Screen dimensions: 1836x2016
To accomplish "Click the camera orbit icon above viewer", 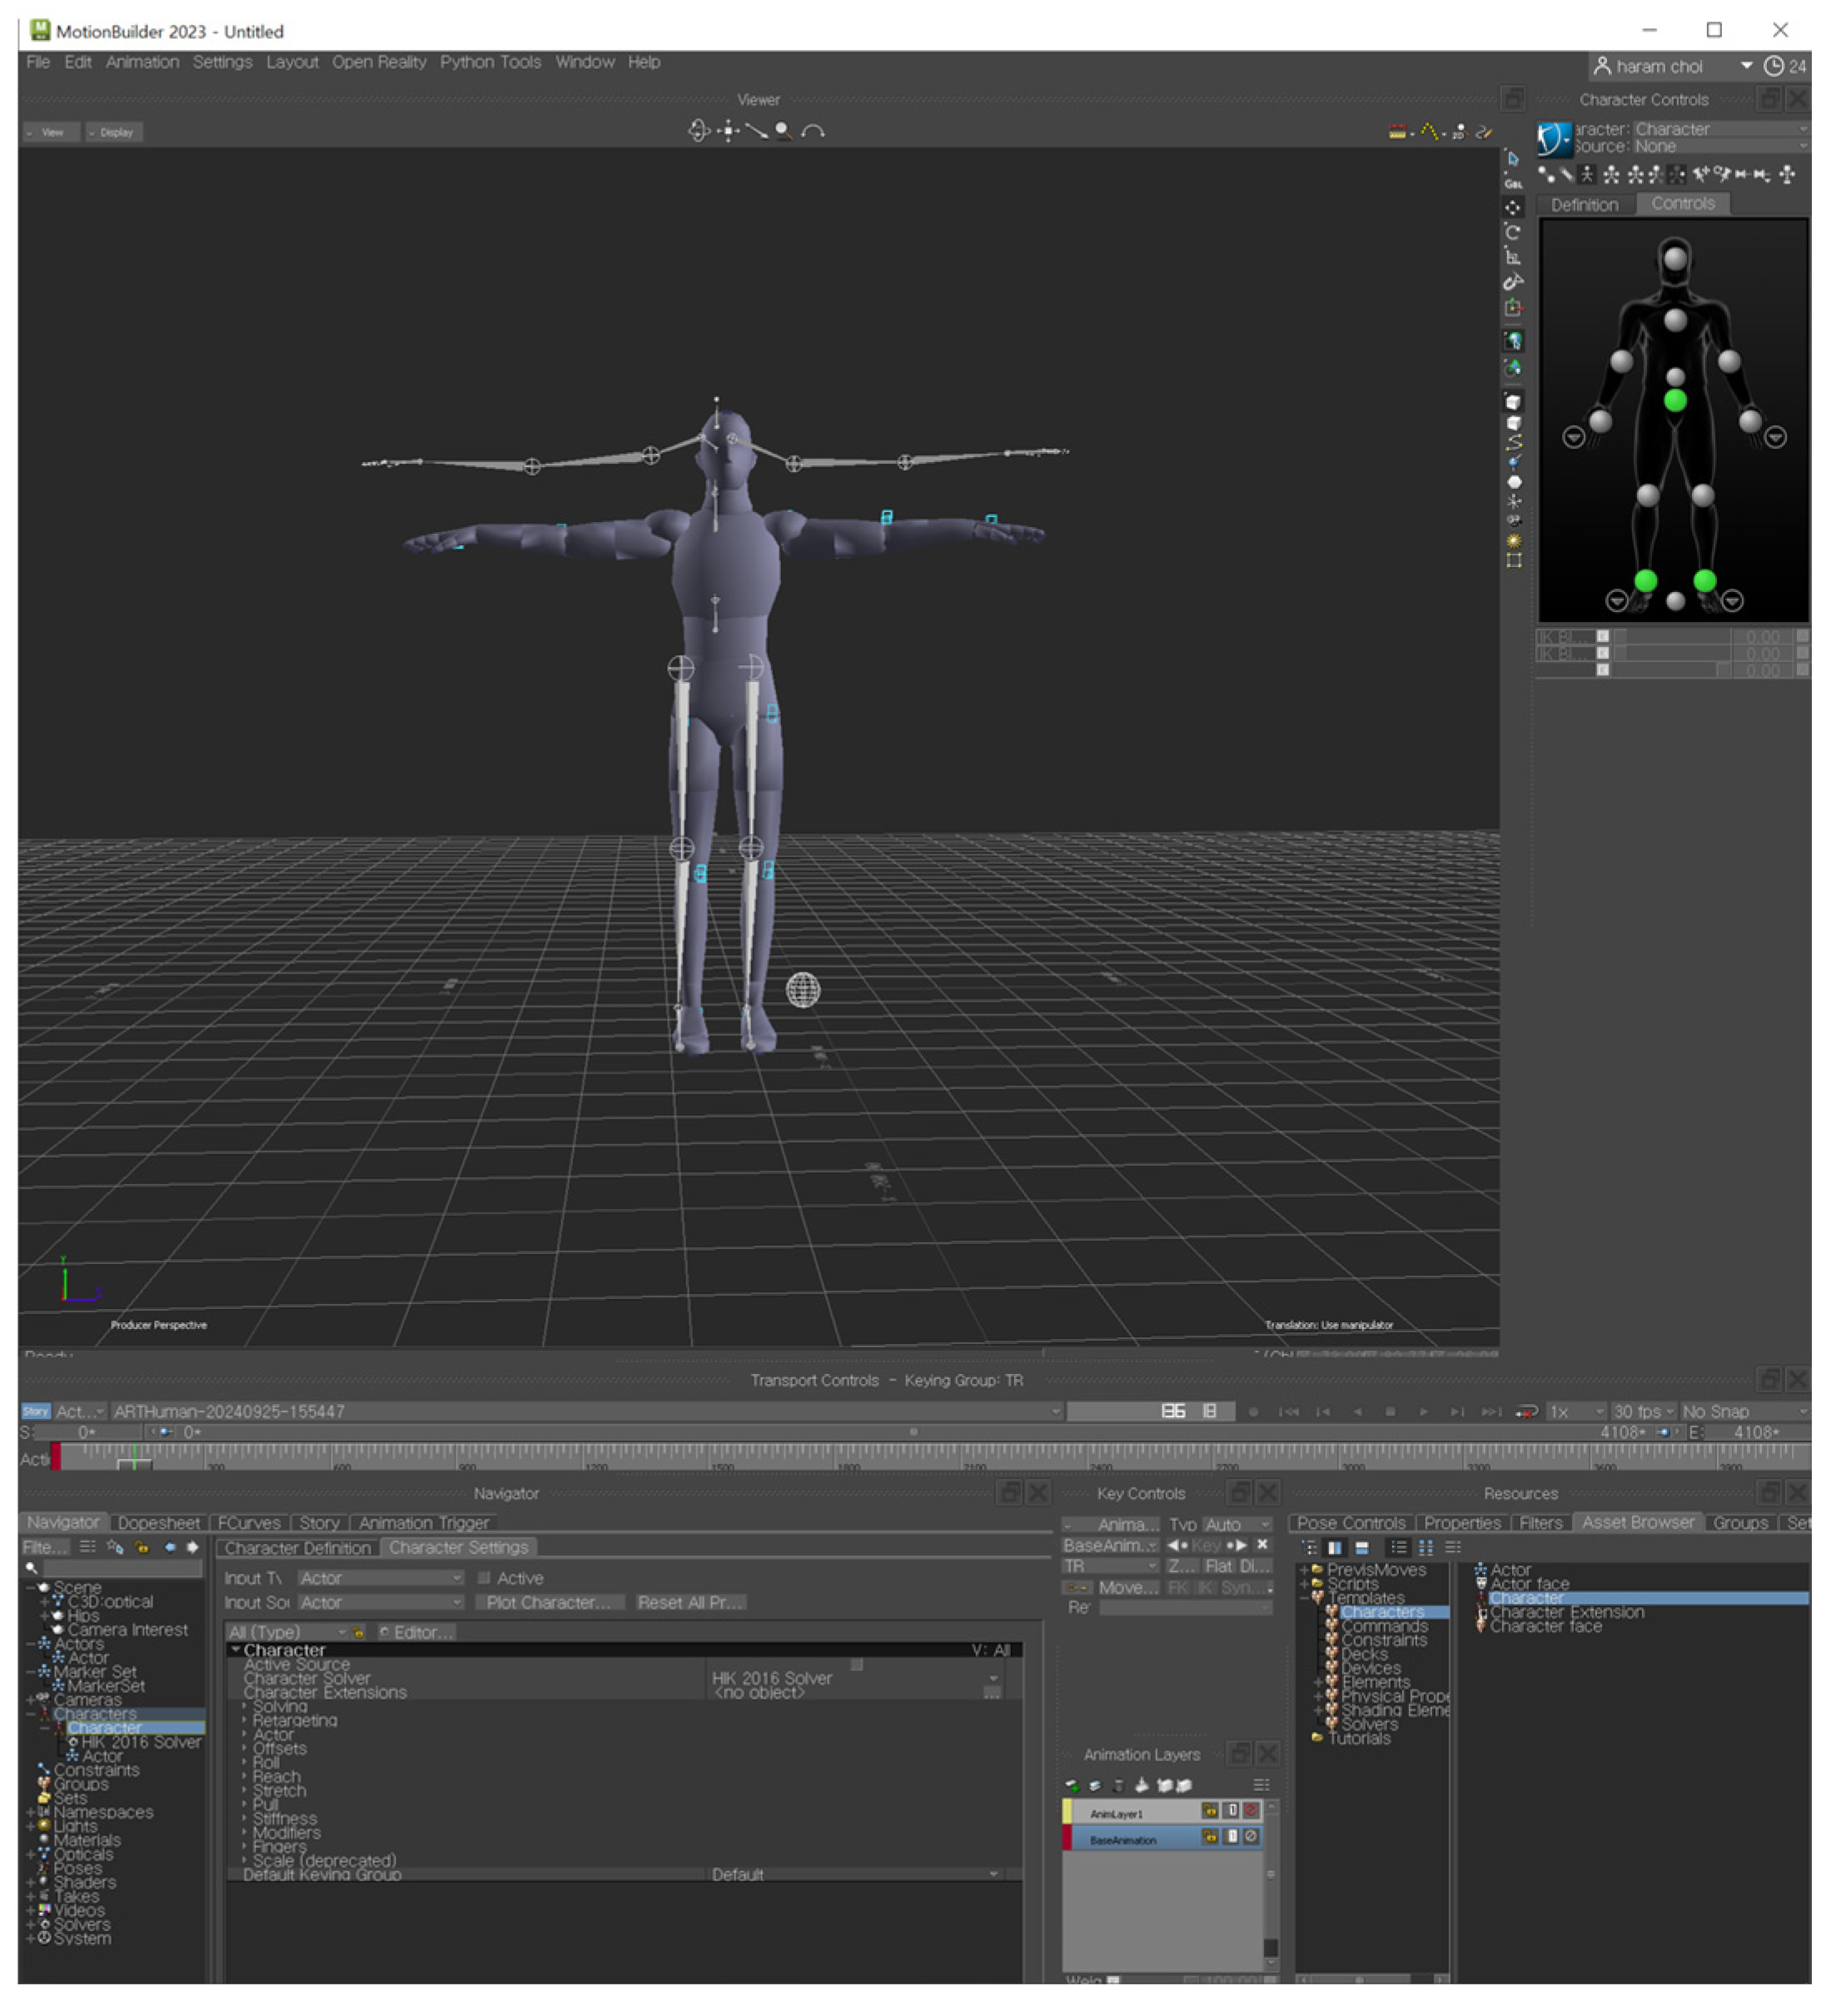I will click(x=701, y=131).
